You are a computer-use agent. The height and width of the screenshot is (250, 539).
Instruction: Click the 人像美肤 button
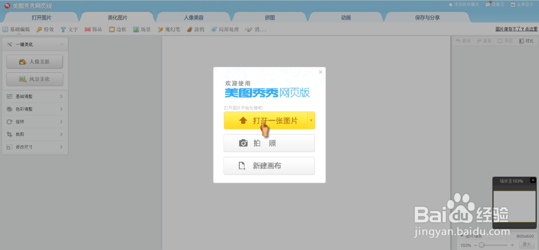tap(34, 62)
